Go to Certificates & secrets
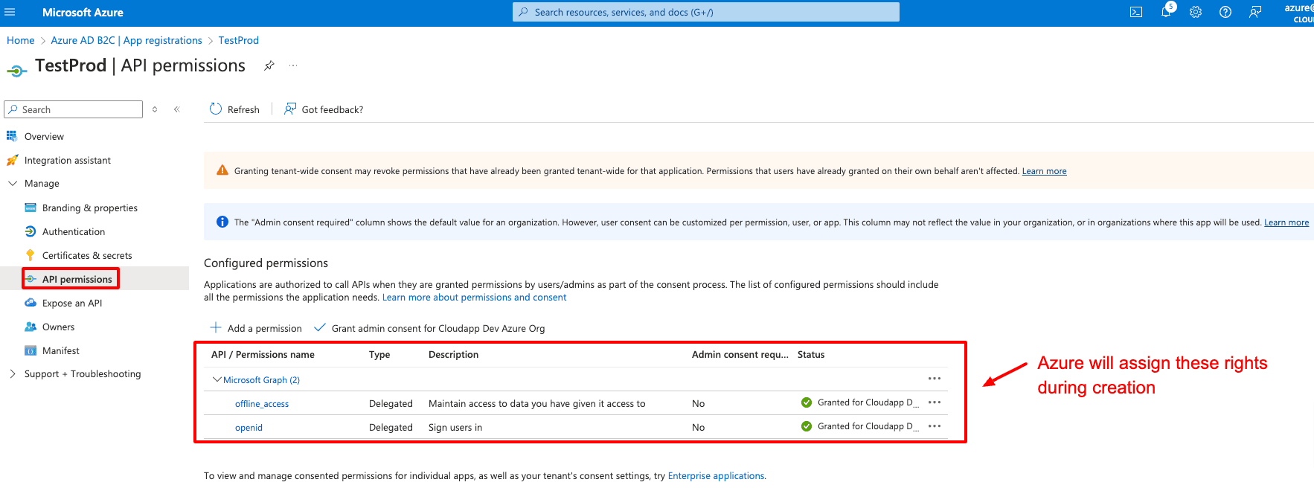 tap(86, 256)
